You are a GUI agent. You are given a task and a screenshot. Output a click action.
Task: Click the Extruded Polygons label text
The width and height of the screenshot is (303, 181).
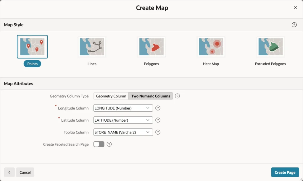(270, 64)
